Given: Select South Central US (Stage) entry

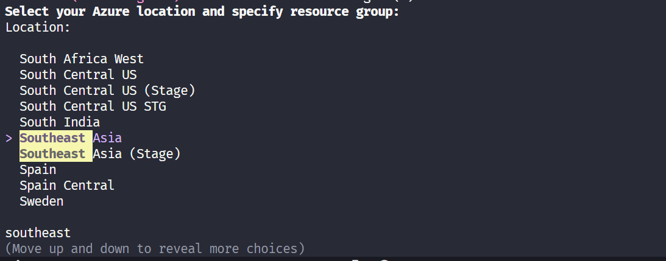Looking at the screenshot, I should [x=107, y=91].
